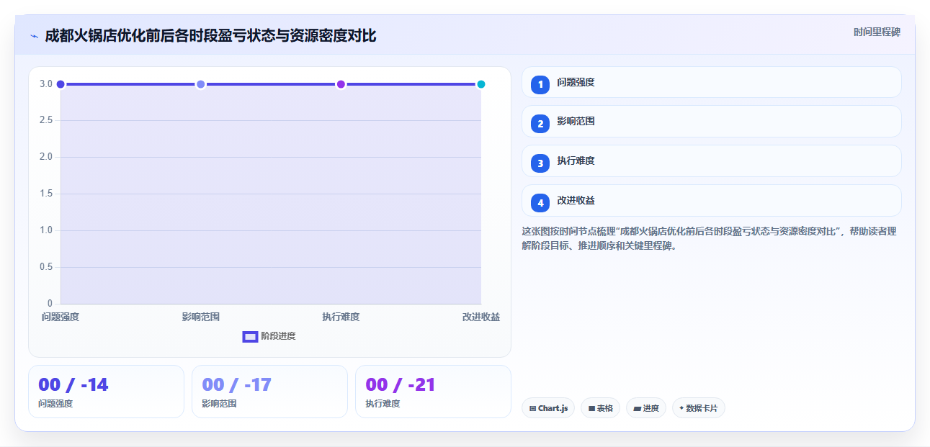Click the Chart.js tag icon
Image resolution: width=930 pixels, height=447 pixels.
click(532, 408)
